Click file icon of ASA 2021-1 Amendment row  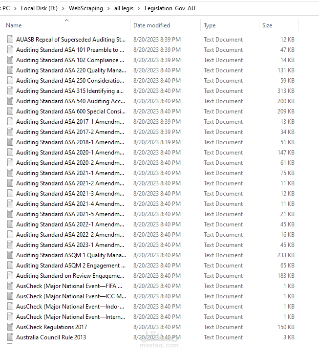tap(10, 173)
